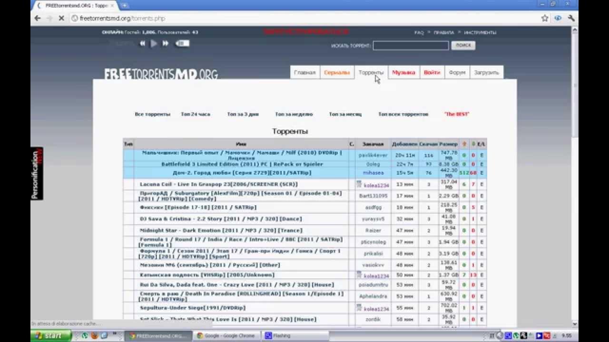
Task: Click the Войти login tab
Action: click(x=432, y=73)
